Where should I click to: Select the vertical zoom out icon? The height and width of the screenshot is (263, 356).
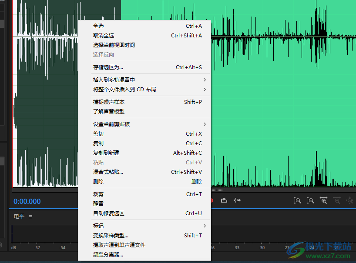tap(310, 200)
